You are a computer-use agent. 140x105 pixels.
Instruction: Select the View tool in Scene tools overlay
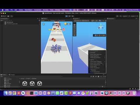click(75, 25)
